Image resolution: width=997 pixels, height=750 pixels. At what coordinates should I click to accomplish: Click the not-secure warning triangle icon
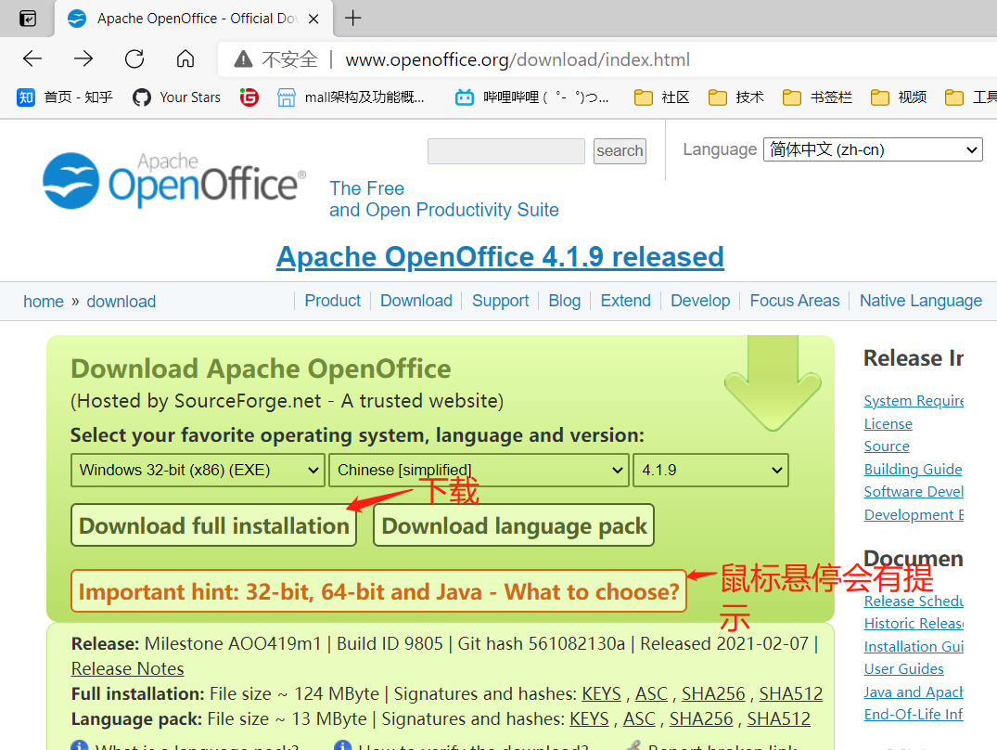point(243,59)
